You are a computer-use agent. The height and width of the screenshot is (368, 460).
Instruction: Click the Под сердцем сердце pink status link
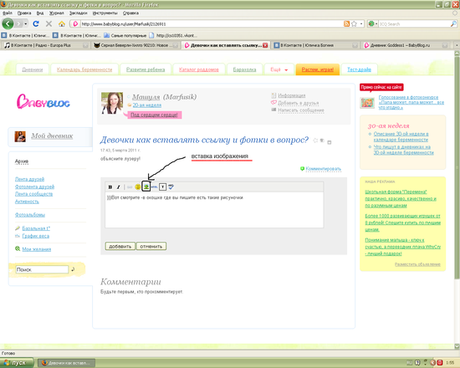pos(154,115)
